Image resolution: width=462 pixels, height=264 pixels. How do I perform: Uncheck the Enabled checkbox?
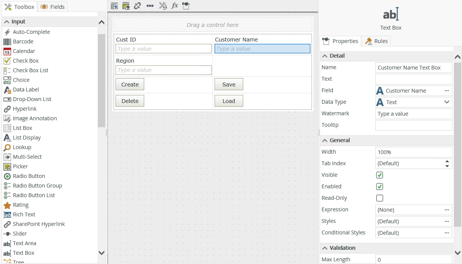[379, 186]
